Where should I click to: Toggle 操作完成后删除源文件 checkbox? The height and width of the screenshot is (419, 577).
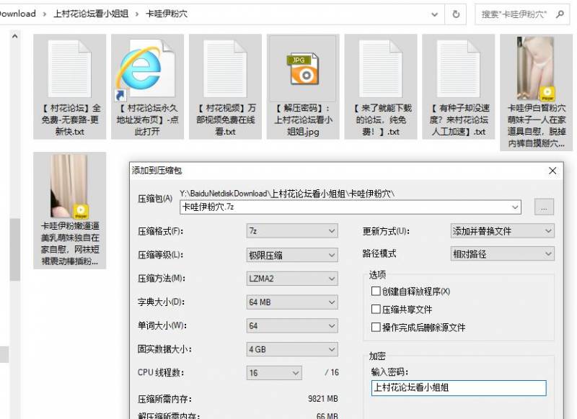[375, 327]
